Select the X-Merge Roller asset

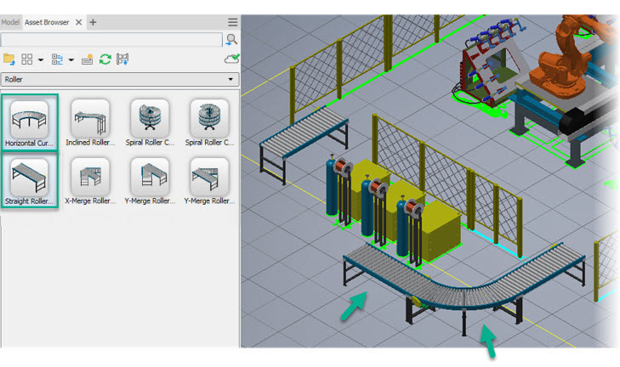pyautogui.click(x=90, y=181)
